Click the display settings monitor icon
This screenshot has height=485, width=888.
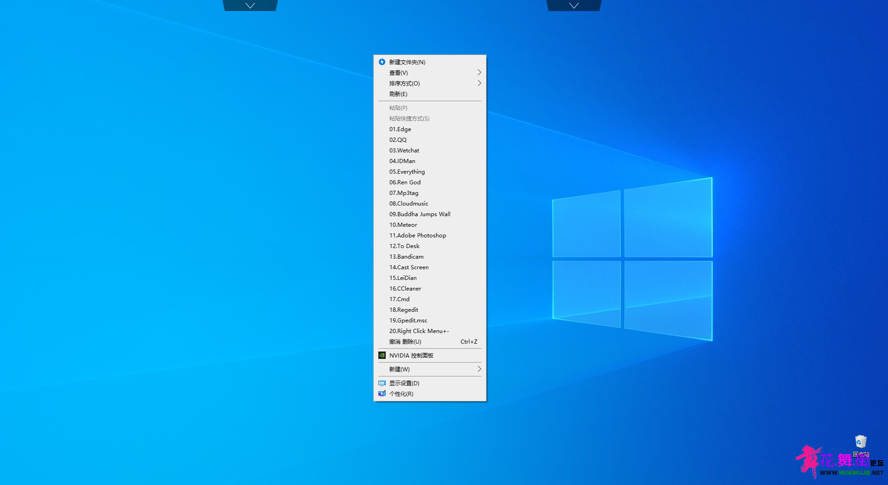[382, 383]
